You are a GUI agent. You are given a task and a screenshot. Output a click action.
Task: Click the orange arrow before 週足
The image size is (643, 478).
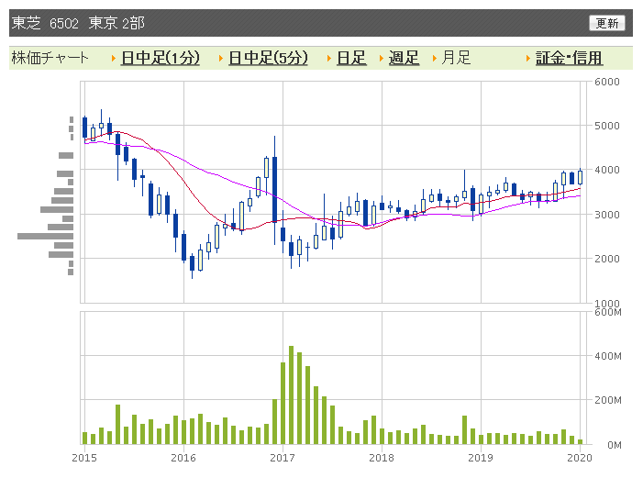pyautogui.click(x=382, y=59)
